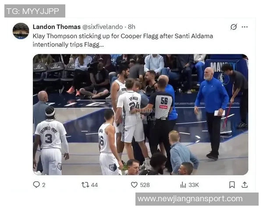263x210 pixels.
Task: Click the 33K views count
Action: point(194,185)
